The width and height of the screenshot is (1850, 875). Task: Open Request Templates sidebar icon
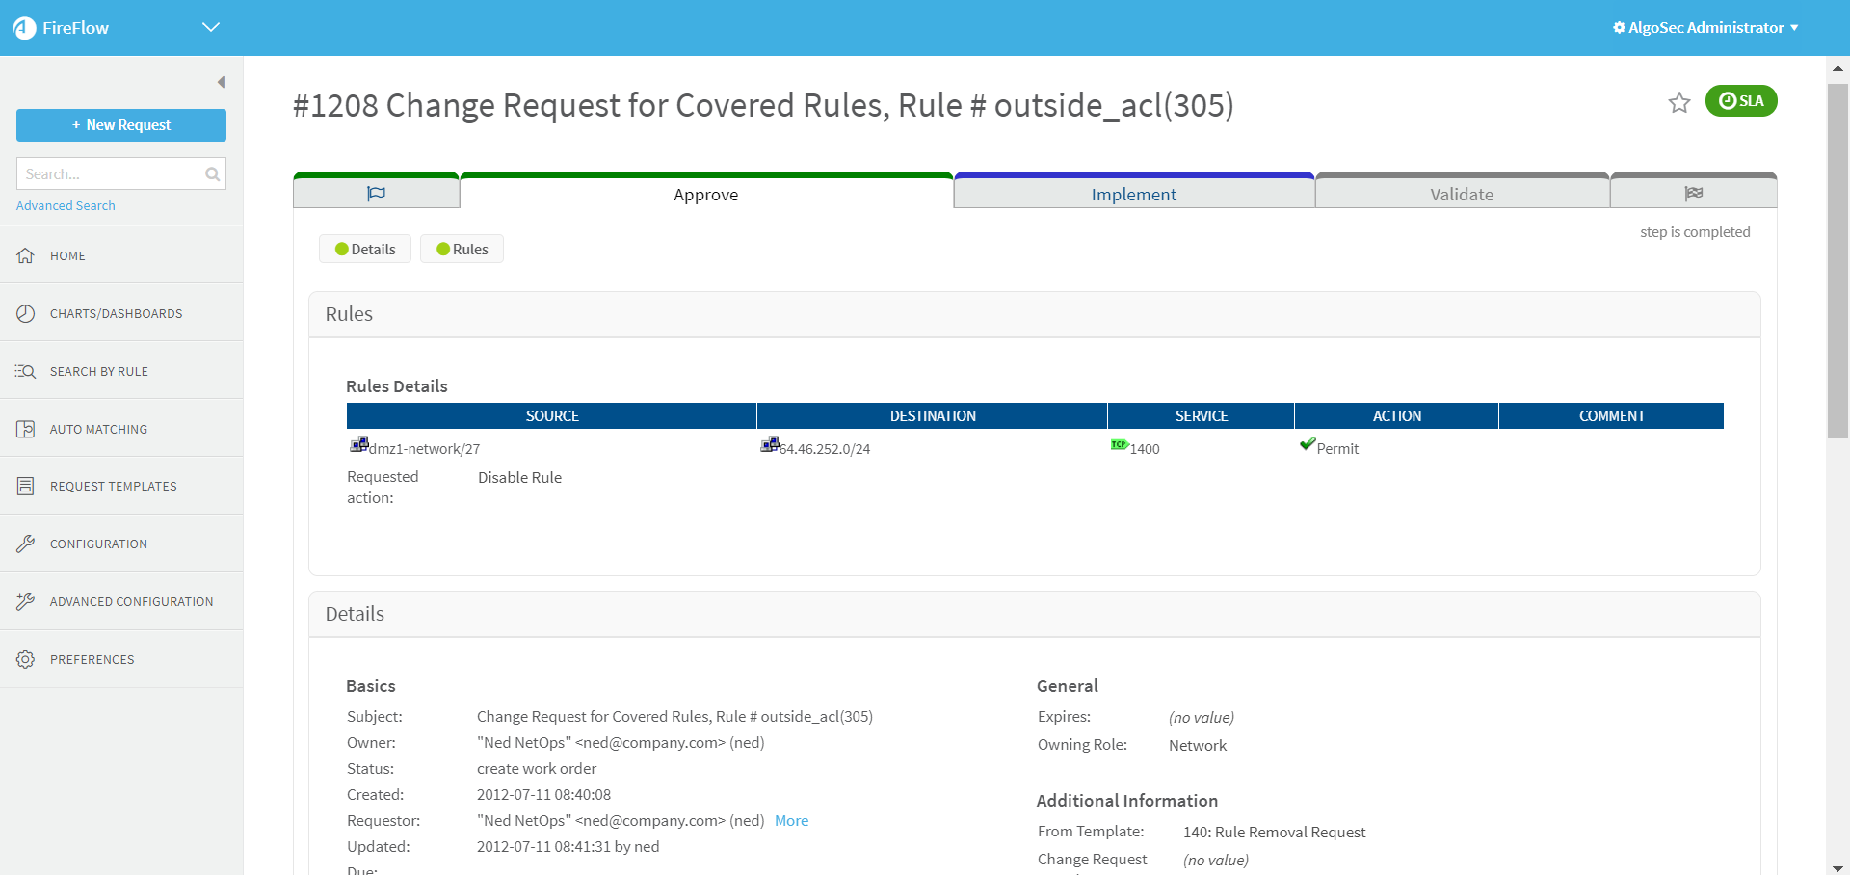pos(26,487)
